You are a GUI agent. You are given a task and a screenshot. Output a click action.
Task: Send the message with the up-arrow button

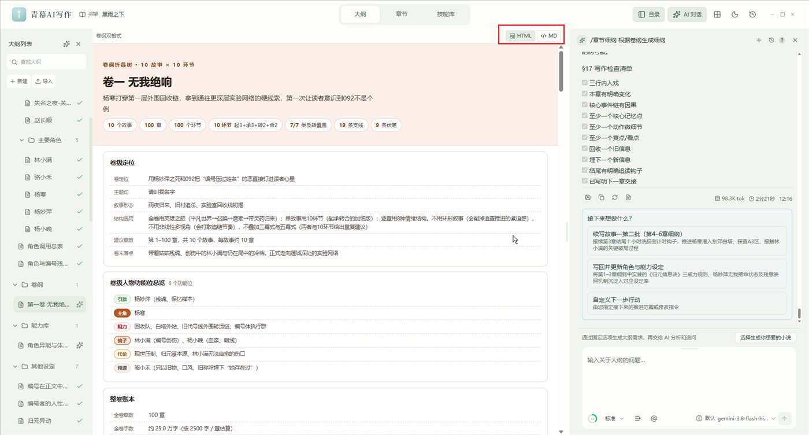784,418
